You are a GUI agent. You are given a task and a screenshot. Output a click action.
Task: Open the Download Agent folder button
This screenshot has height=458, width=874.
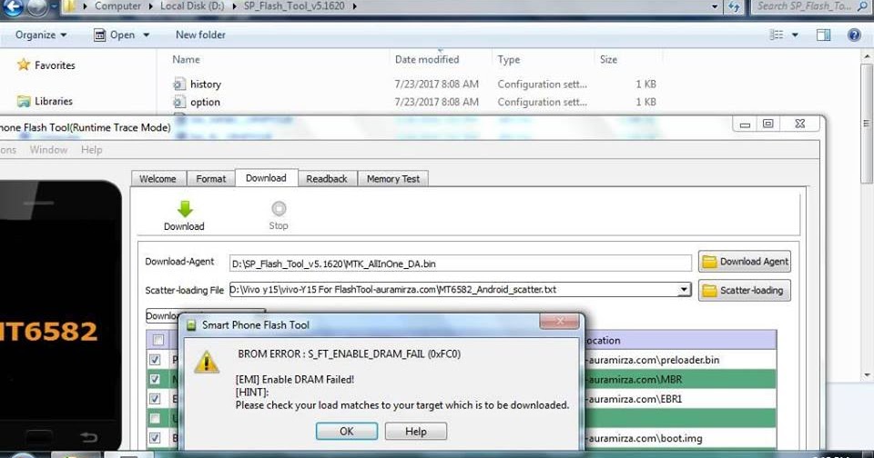point(744,262)
